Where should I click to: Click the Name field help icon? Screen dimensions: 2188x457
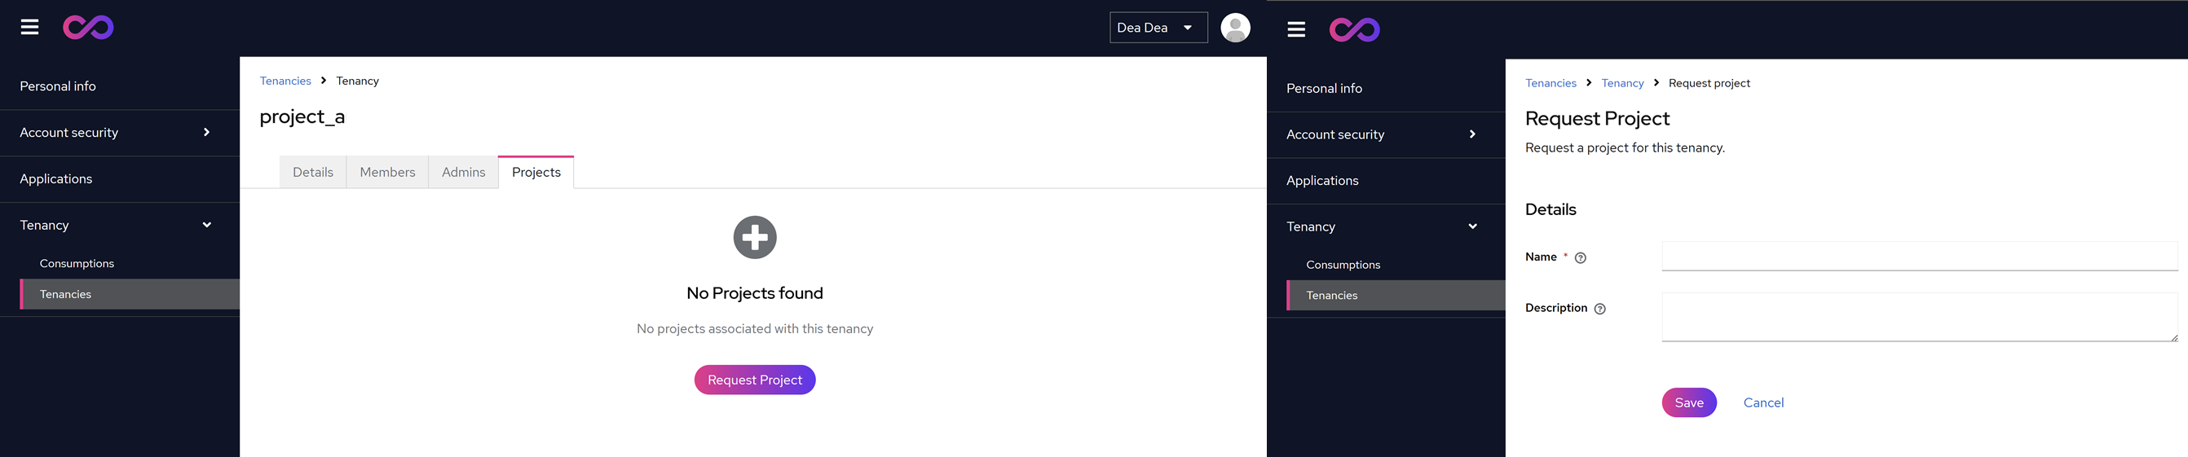(x=1580, y=258)
